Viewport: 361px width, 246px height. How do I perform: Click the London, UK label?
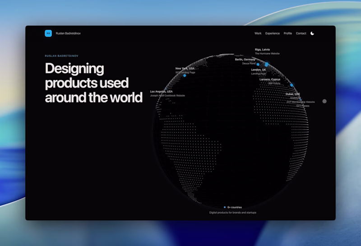[x=258, y=70]
